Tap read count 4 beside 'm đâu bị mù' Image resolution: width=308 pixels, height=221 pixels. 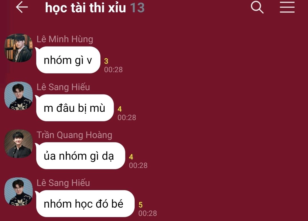(x=119, y=109)
